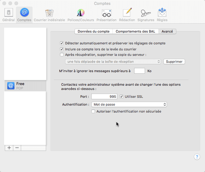Open the Authentification Mot de passe dropdown
This screenshot has width=205, height=172.
[x=129, y=104]
